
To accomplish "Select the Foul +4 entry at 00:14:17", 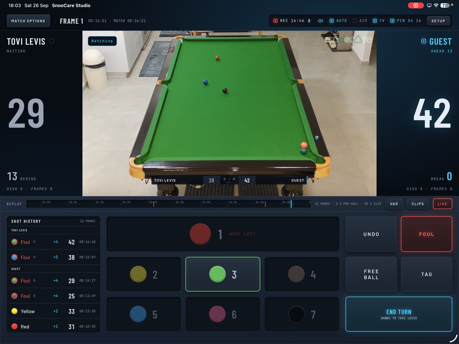I will (53, 281).
